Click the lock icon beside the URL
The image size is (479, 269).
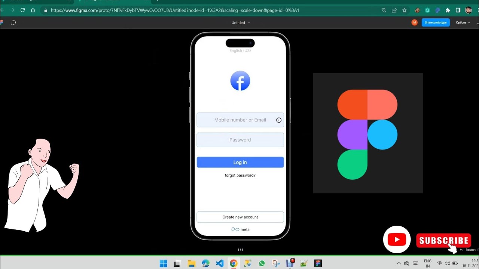pos(46,10)
